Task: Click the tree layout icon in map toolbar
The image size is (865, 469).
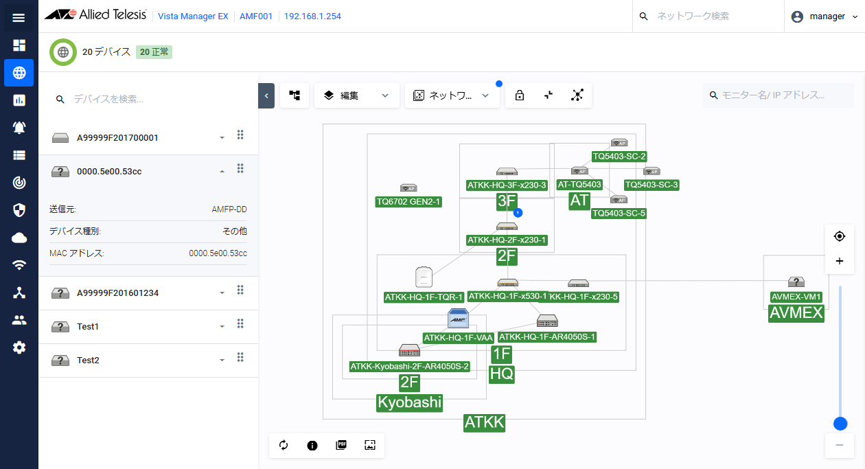Action: click(x=295, y=95)
